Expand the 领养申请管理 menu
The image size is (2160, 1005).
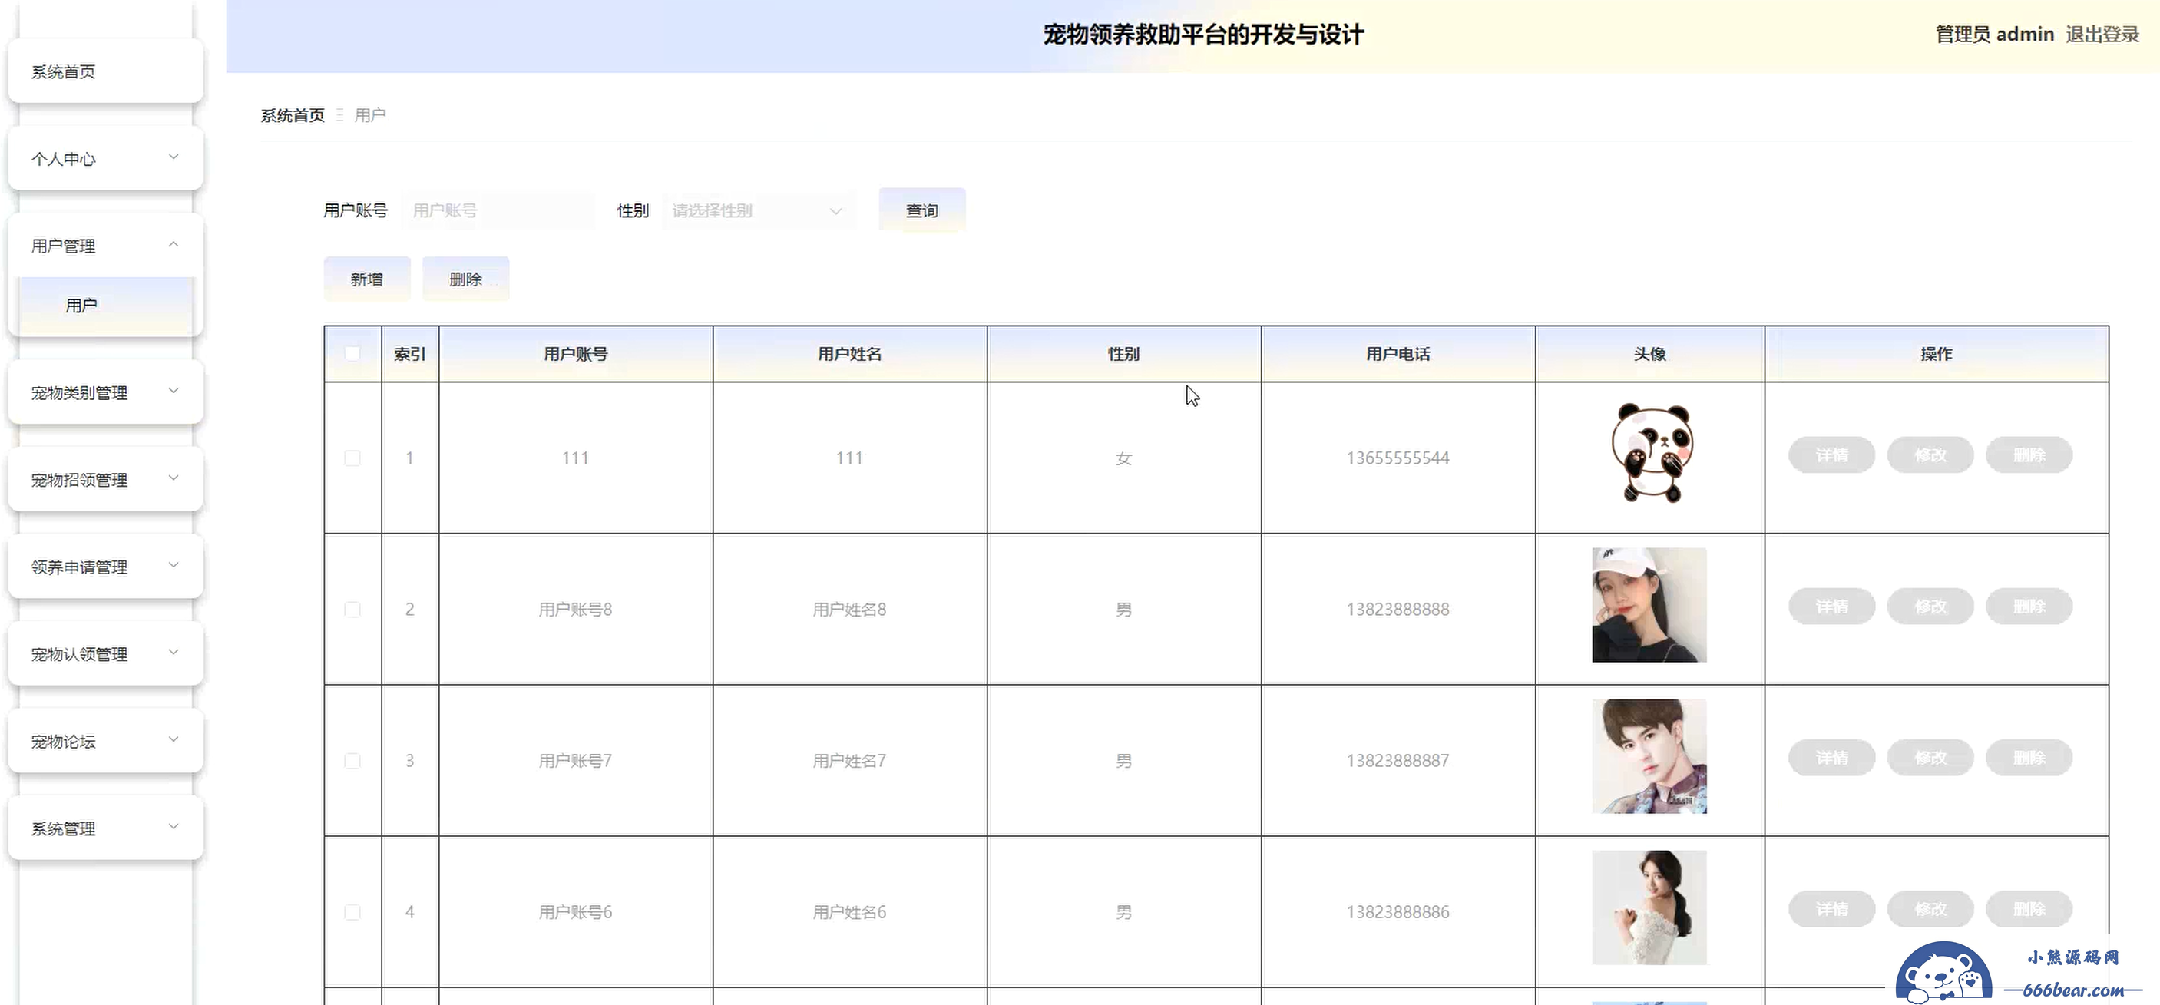click(x=106, y=567)
